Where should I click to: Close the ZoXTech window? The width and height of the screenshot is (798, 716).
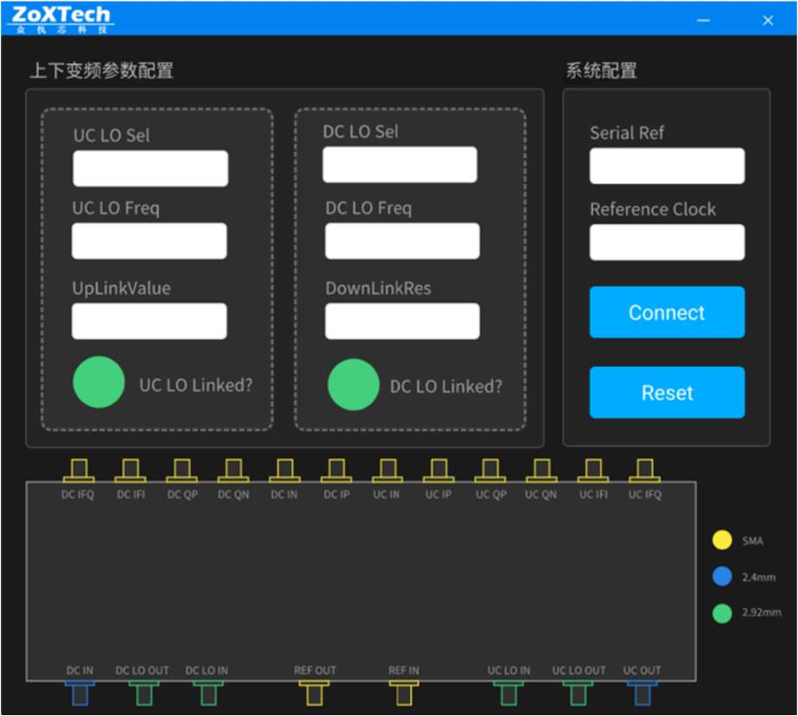pos(768,21)
